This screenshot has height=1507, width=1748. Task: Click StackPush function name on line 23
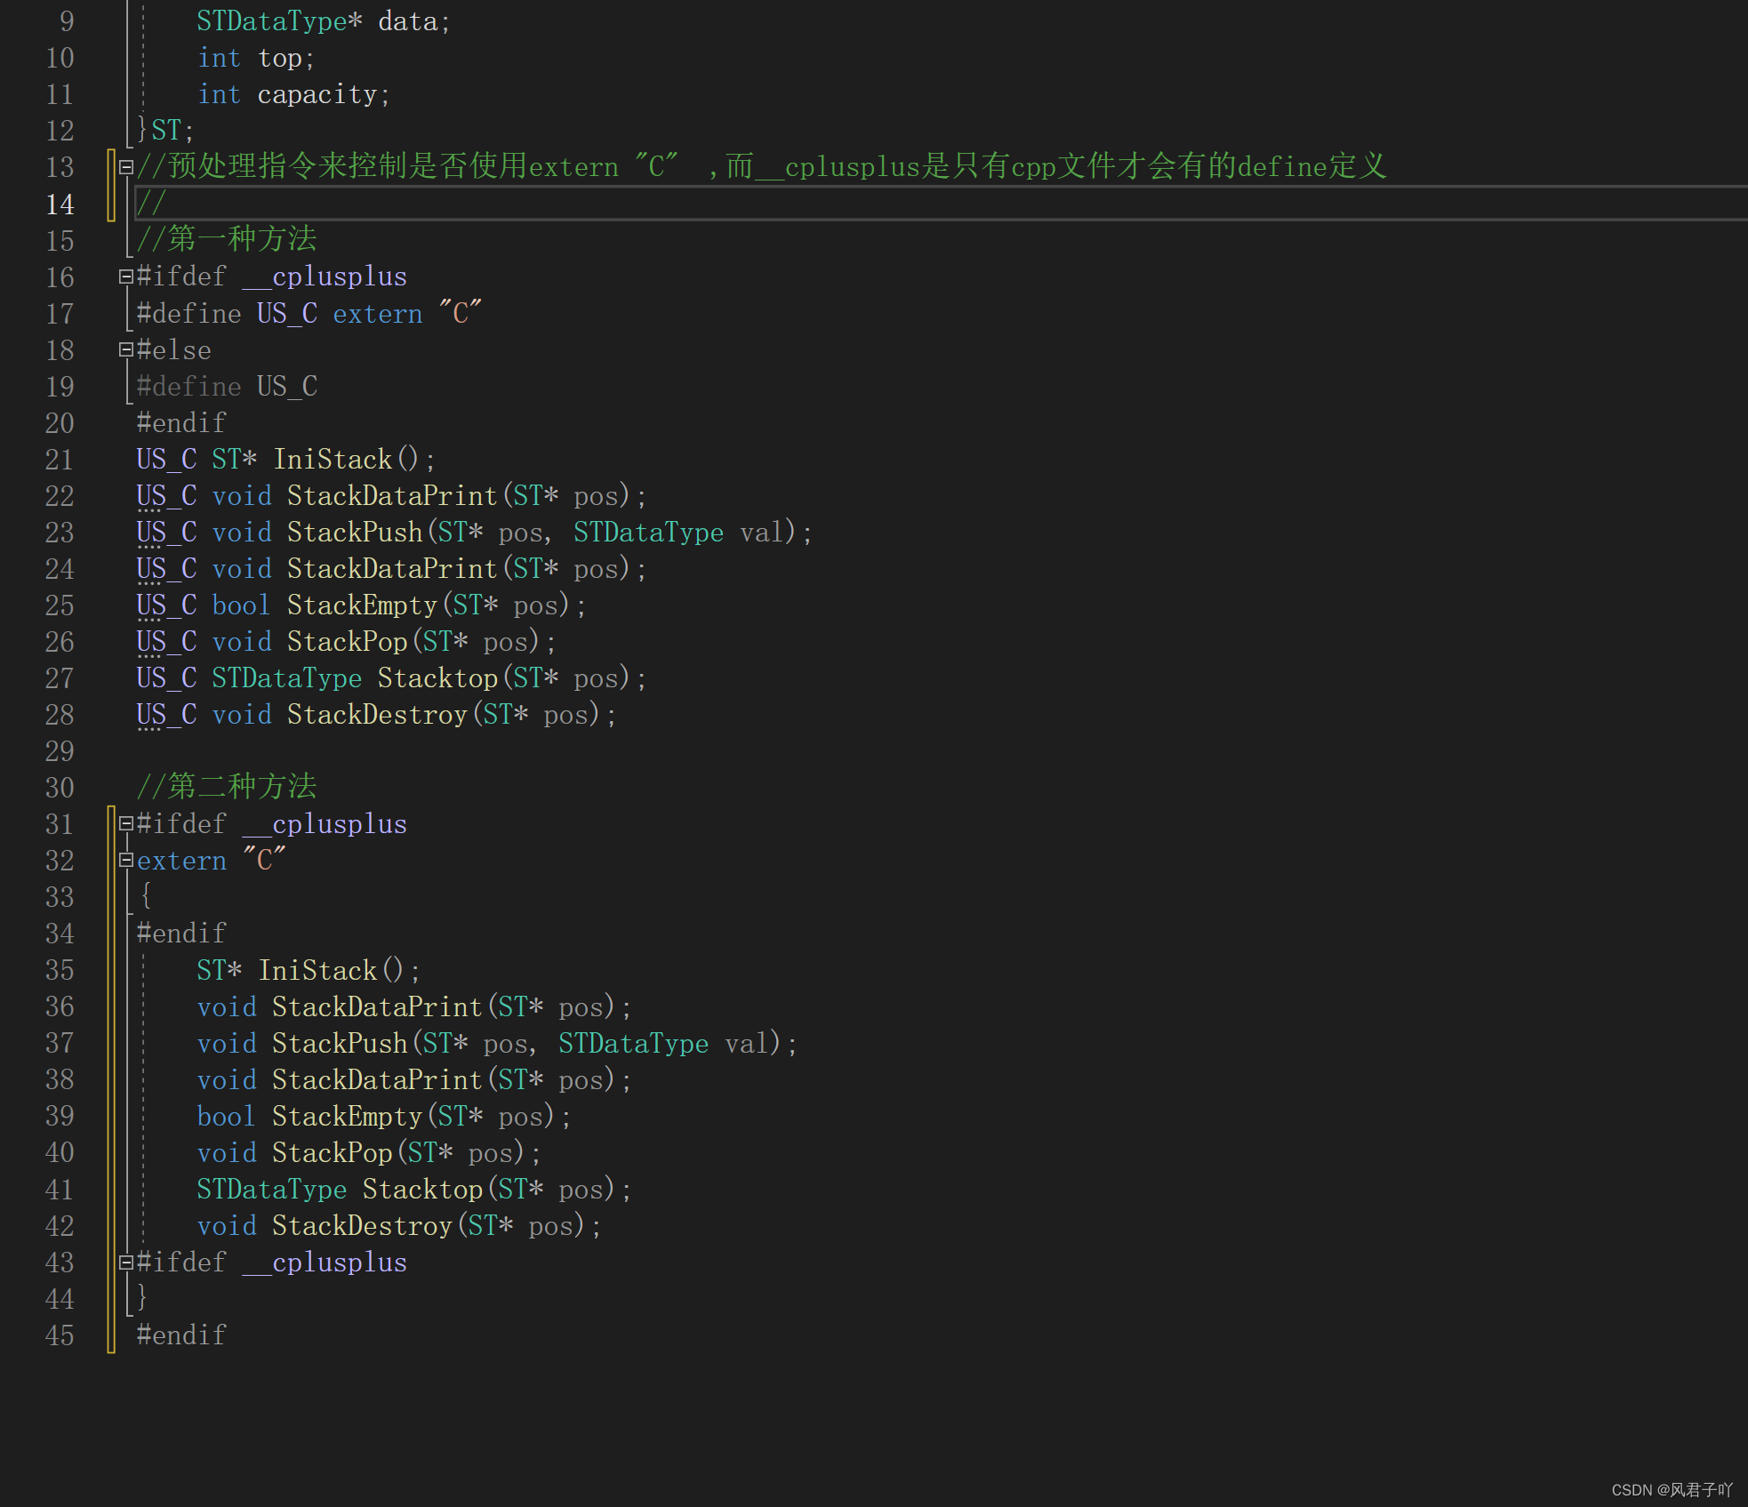point(354,533)
